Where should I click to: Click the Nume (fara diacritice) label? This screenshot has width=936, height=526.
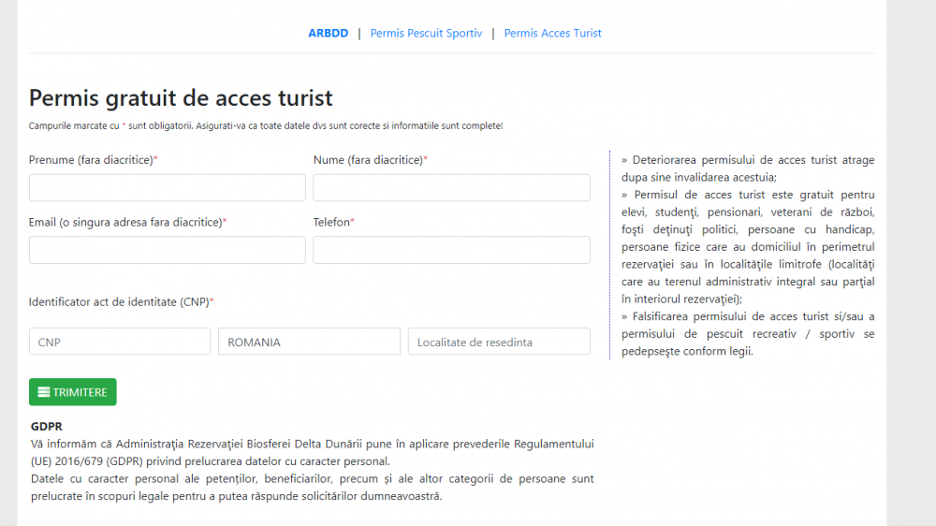click(370, 160)
